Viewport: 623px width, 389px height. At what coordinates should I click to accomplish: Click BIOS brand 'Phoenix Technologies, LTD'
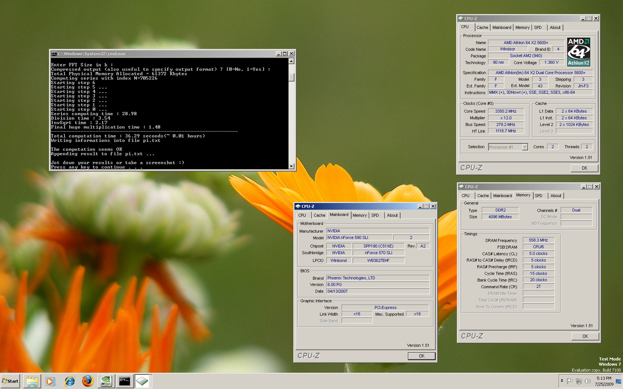tap(378, 278)
